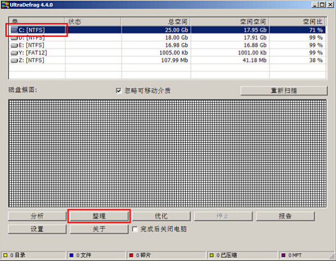Image resolution: width=336 pixels, height=261 pixels.
Task: Open the 报告 report button
Action: click(285, 216)
